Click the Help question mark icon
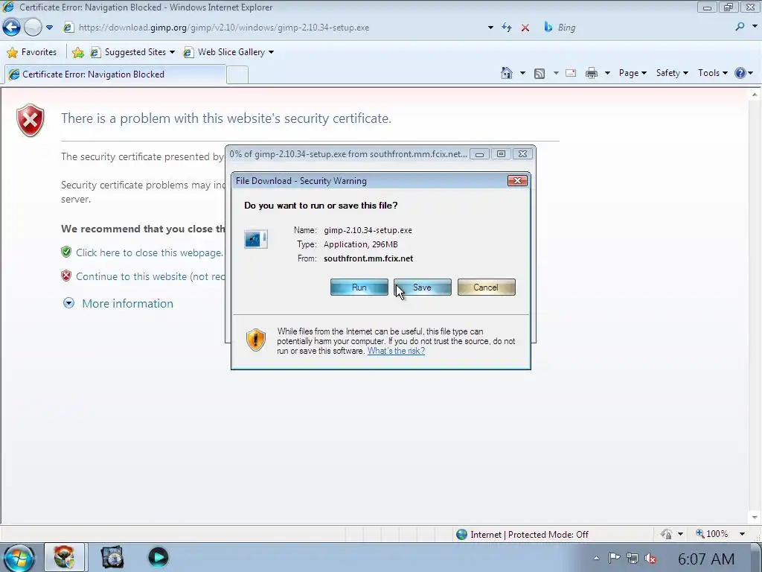 click(740, 73)
